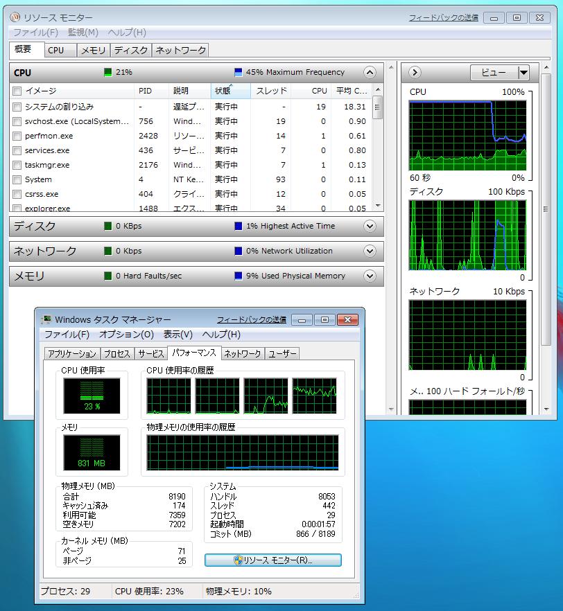Click the CPU usage 23% gauge
The height and width of the screenshot is (611, 563).
(x=92, y=396)
